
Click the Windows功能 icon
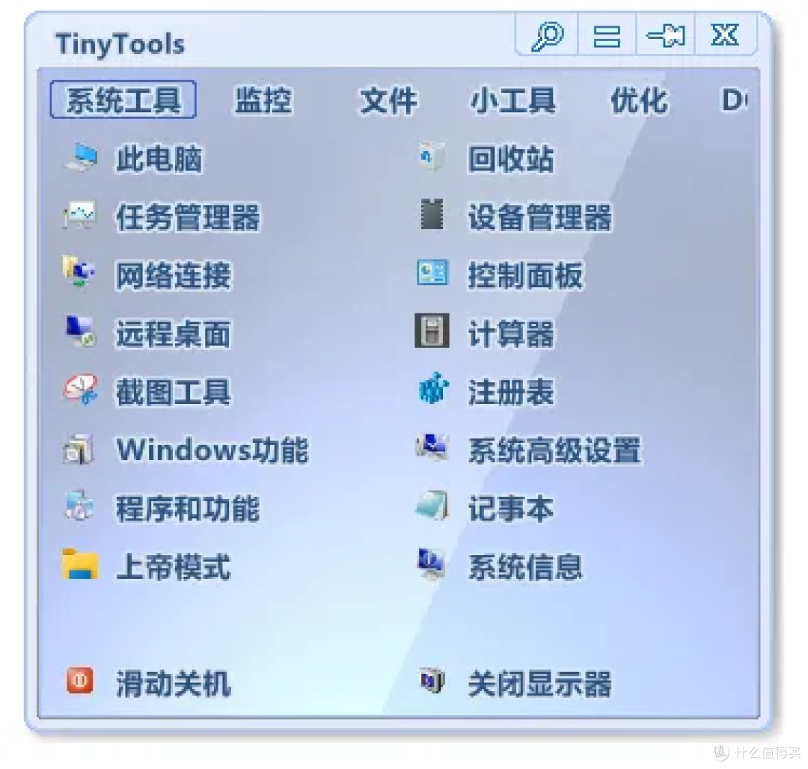pos(79,449)
